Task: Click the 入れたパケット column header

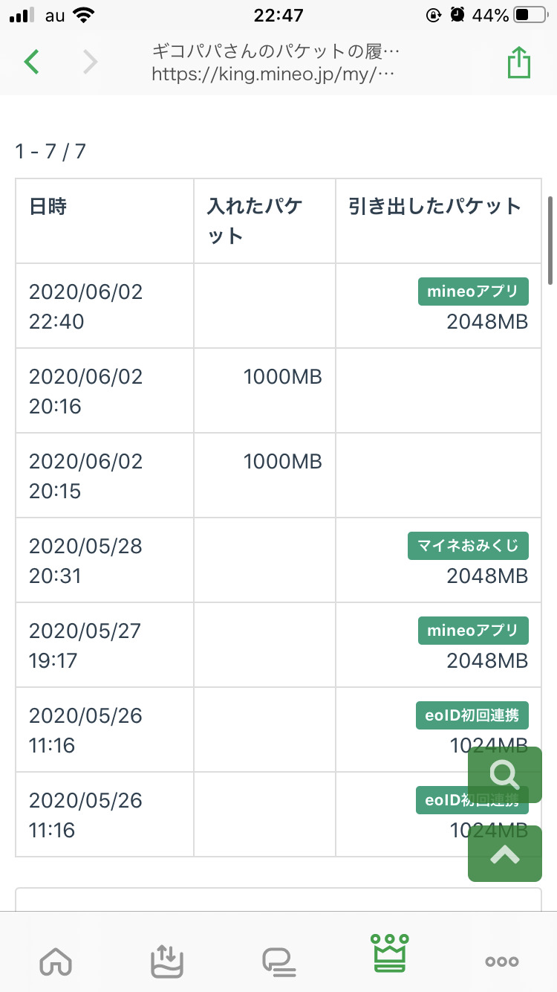Action: [x=254, y=221]
